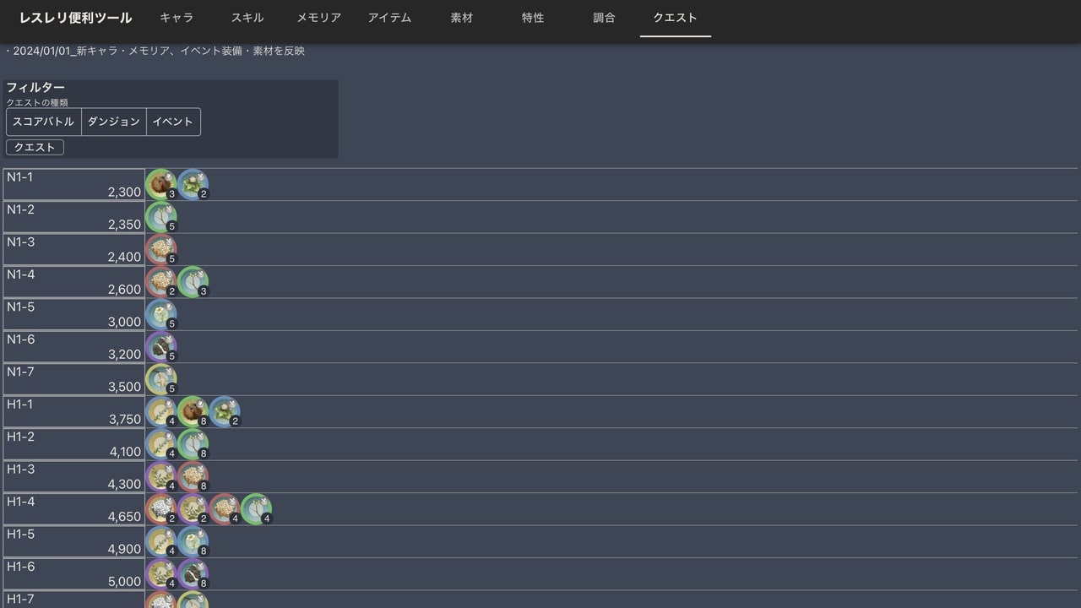Image resolution: width=1081 pixels, height=608 pixels.
Task: Open the キャラ tab
Action: [177, 18]
